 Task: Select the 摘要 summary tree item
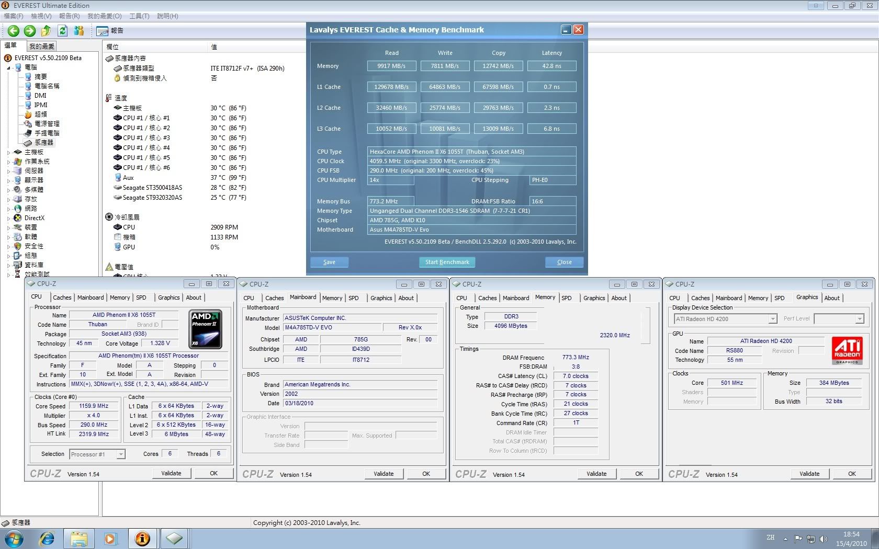[x=40, y=76]
